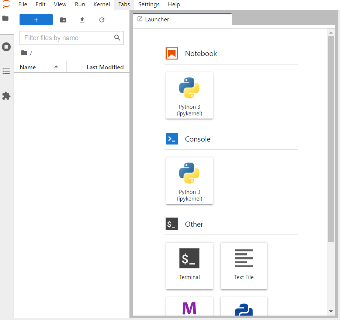Screen dimensions: 340x320
Task: Open the Tabs menu
Action: 124,4
